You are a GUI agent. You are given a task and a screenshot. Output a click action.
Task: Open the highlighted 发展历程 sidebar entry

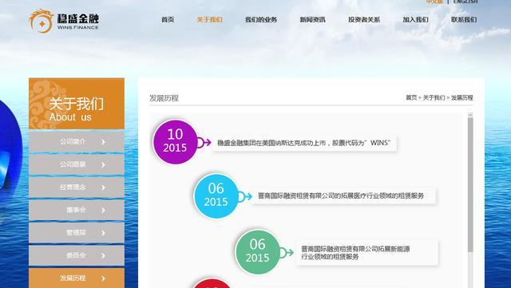[x=77, y=278]
